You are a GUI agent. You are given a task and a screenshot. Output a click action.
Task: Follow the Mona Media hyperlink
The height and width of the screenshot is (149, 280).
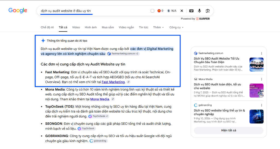click(100, 99)
